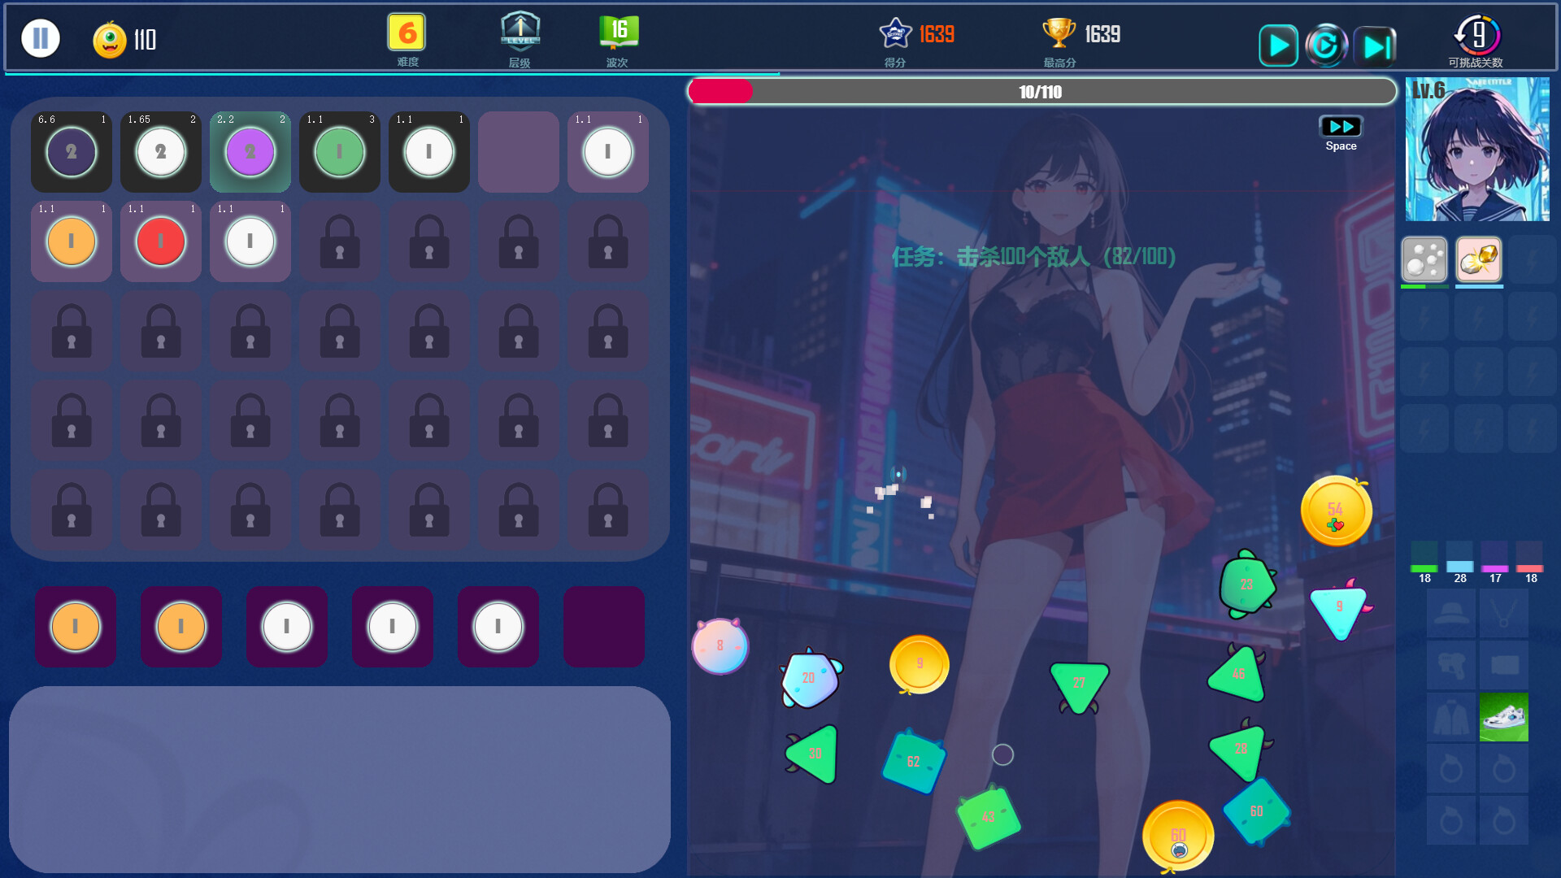Toggle the Space fast-forward button
This screenshot has height=878, width=1561.
(x=1341, y=127)
